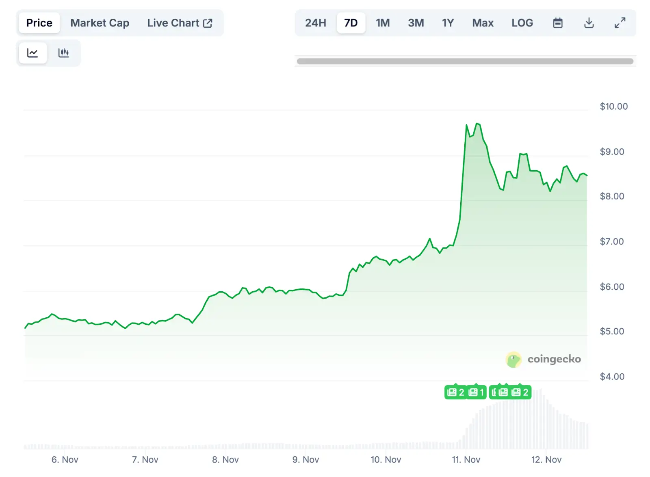
Task: Switch to line chart view icon
Action: [32, 53]
